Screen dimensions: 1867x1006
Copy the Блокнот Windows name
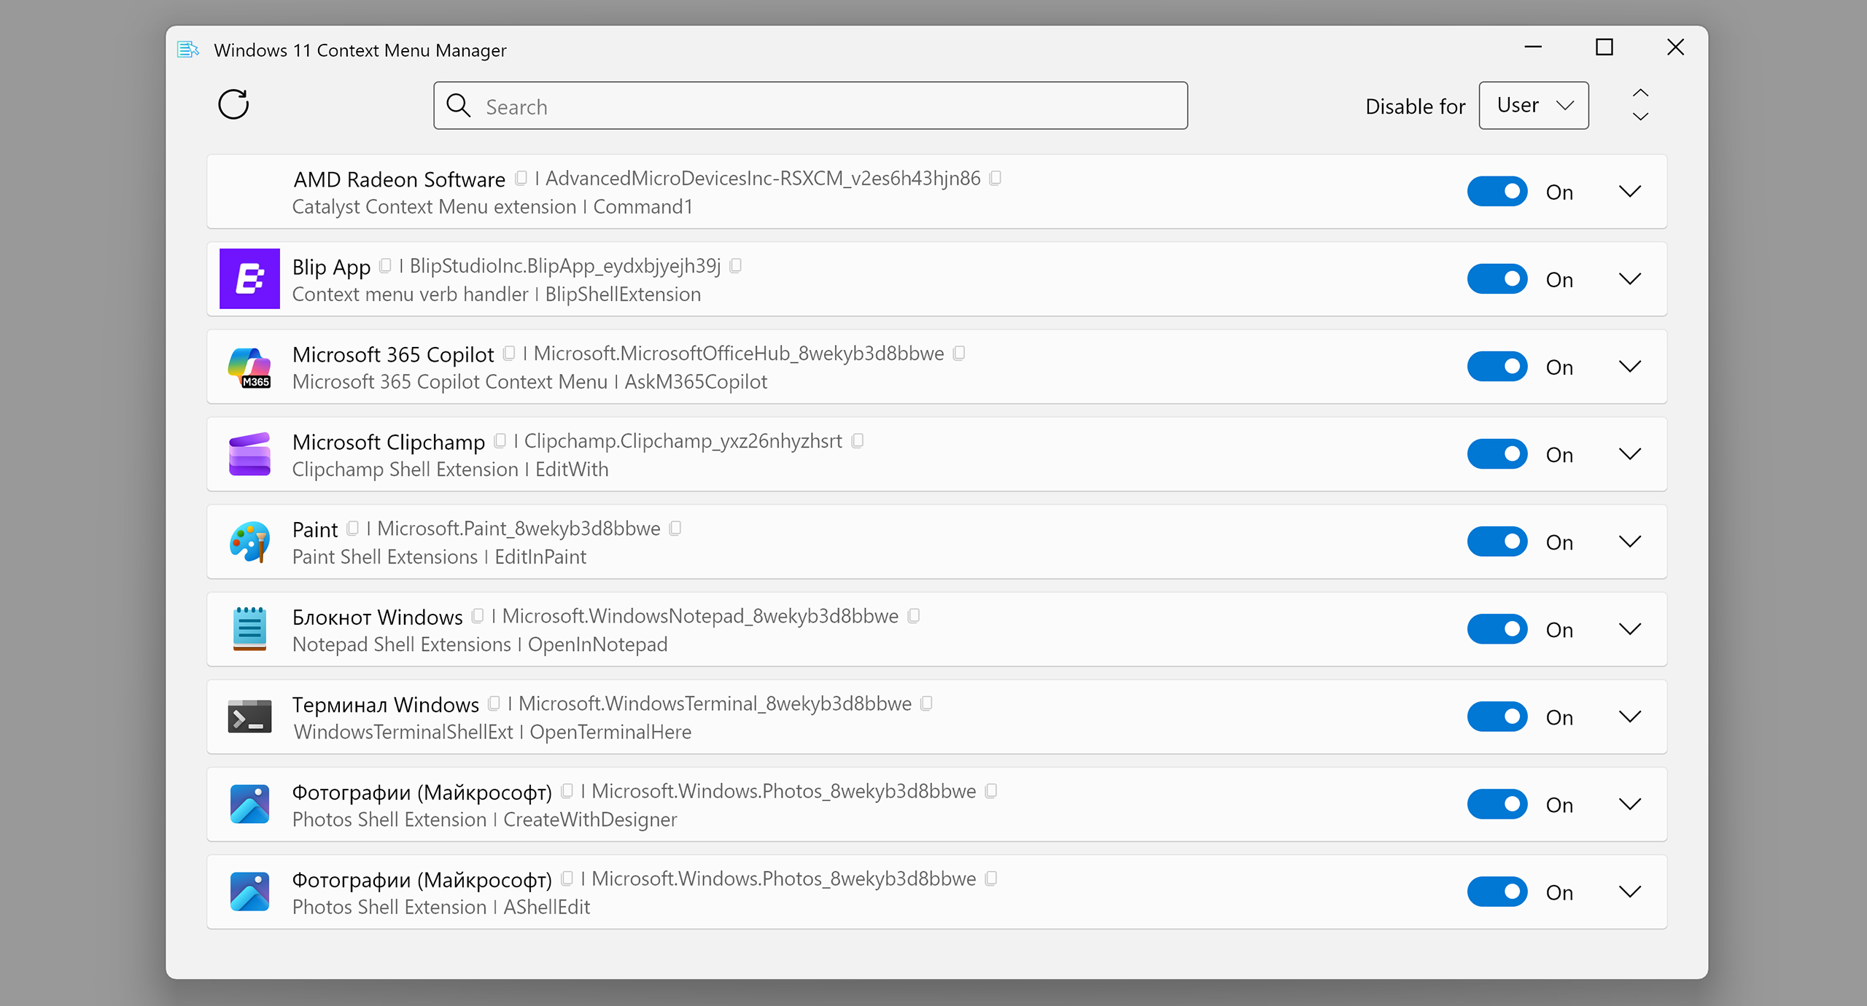tap(478, 616)
